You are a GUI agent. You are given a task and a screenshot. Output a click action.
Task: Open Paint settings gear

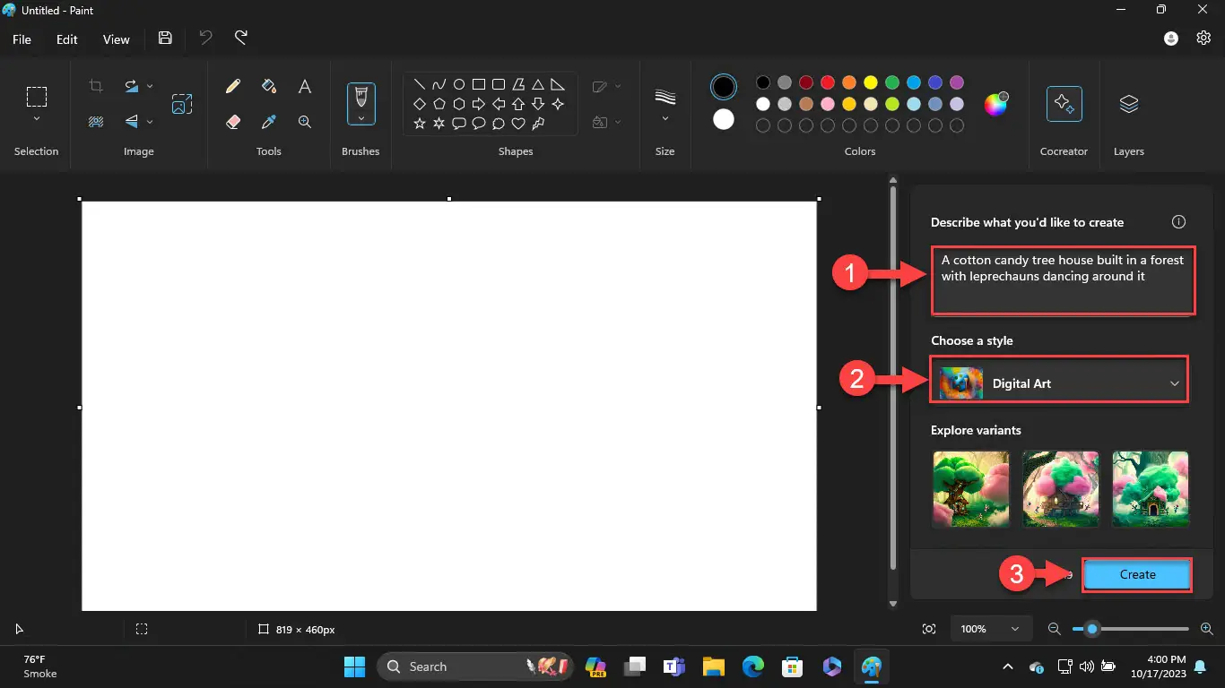point(1204,39)
